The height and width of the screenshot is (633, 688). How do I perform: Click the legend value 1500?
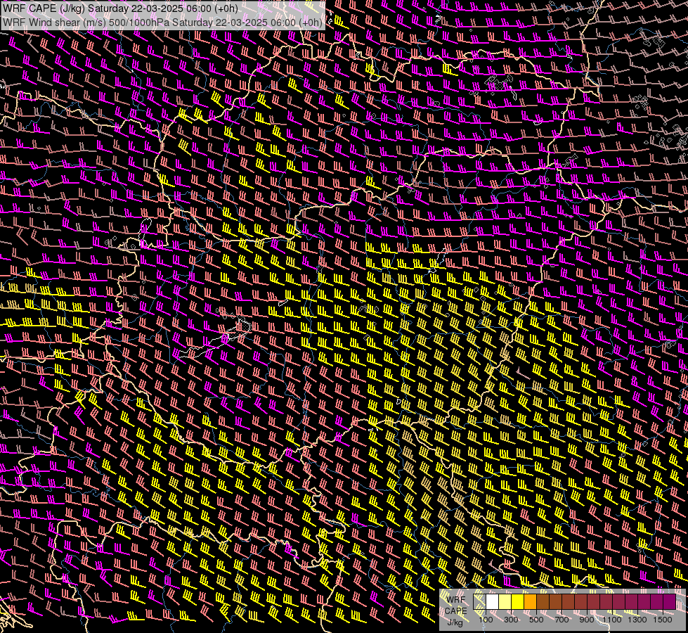tap(663, 620)
